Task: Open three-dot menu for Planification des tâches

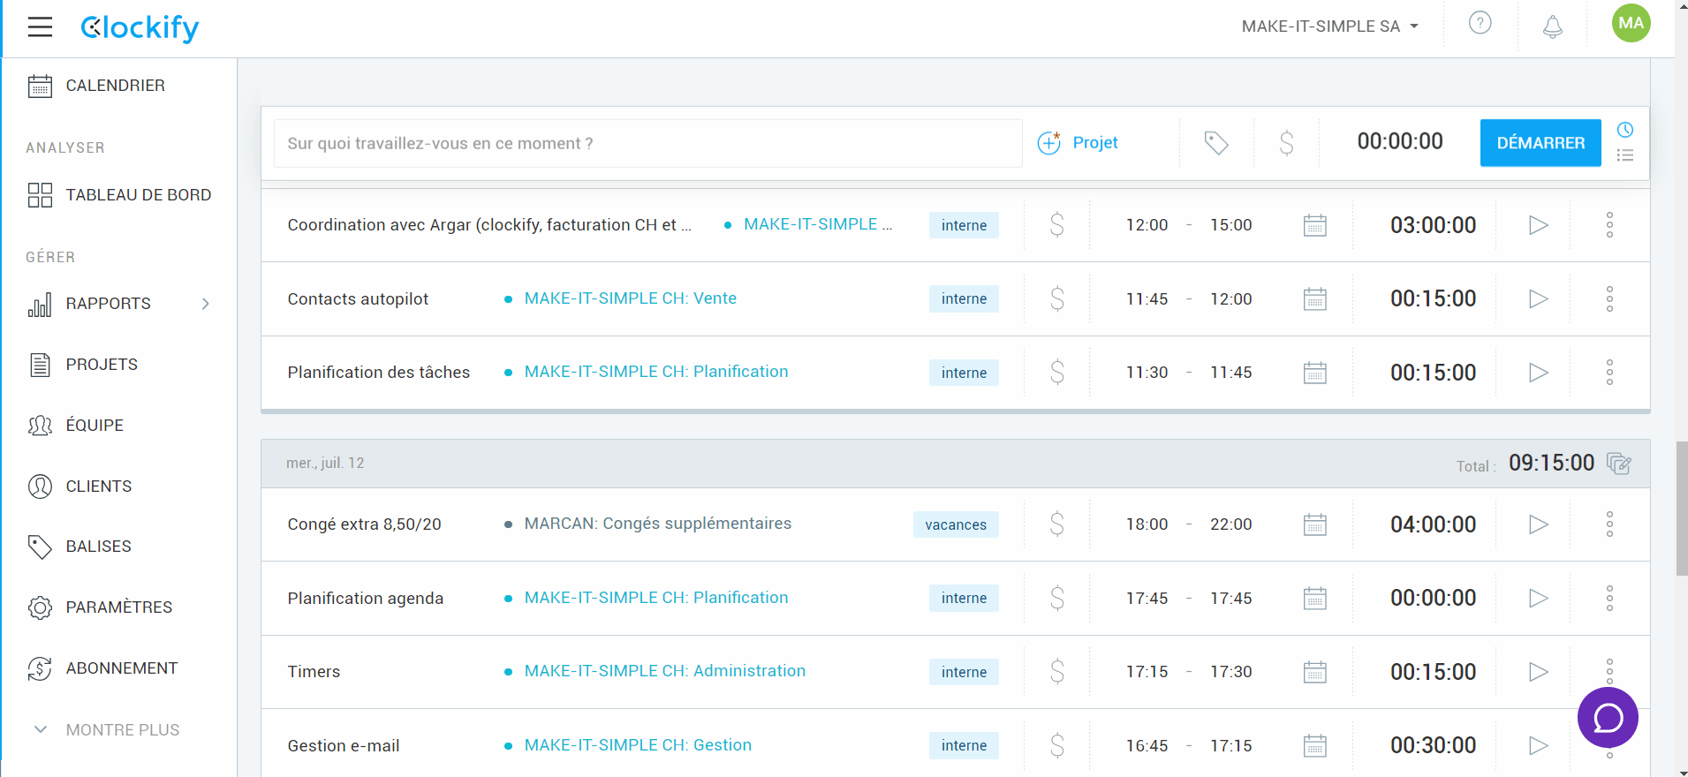Action: (1609, 373)
